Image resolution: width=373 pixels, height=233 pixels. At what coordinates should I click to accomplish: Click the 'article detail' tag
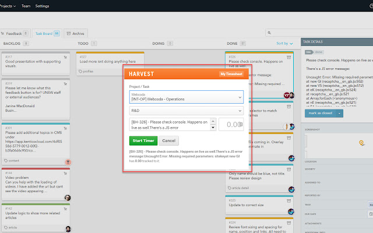click(x=238, y=188)
